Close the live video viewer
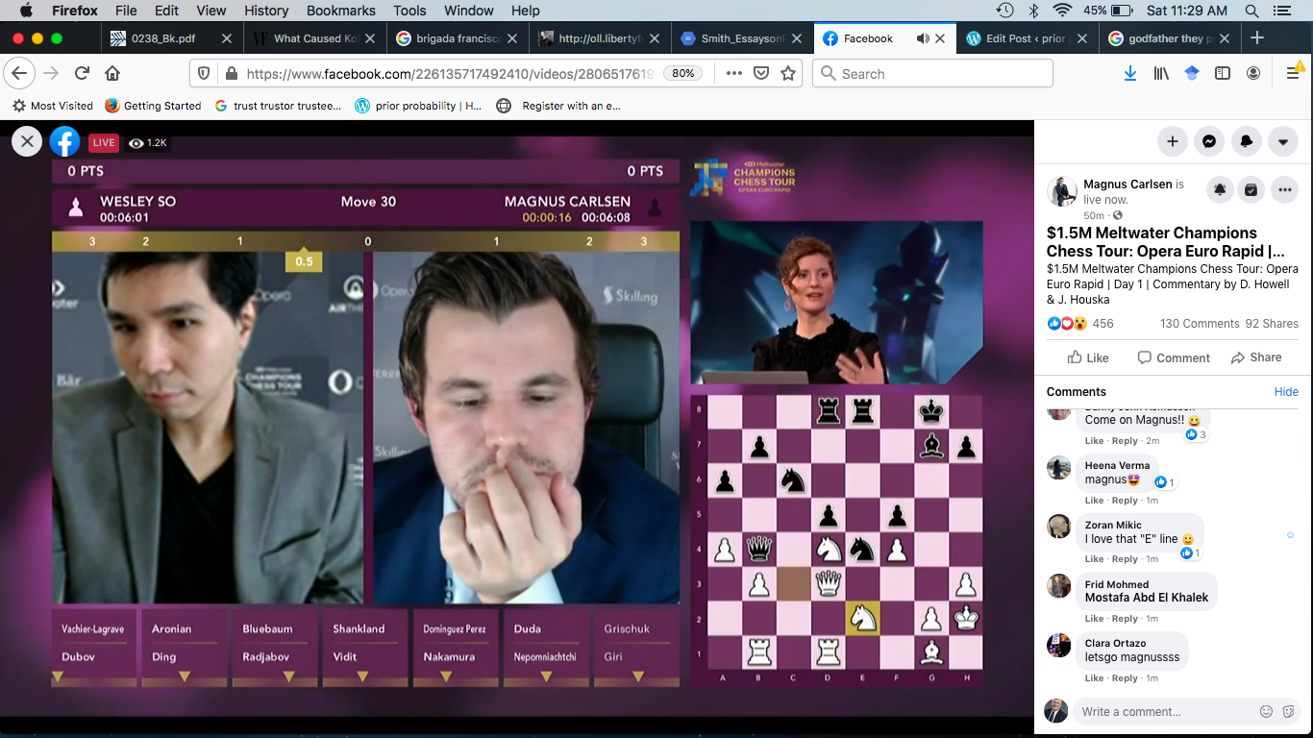Image resolution: width=1313 pixels, height=738 pixels. coord(27,142)
